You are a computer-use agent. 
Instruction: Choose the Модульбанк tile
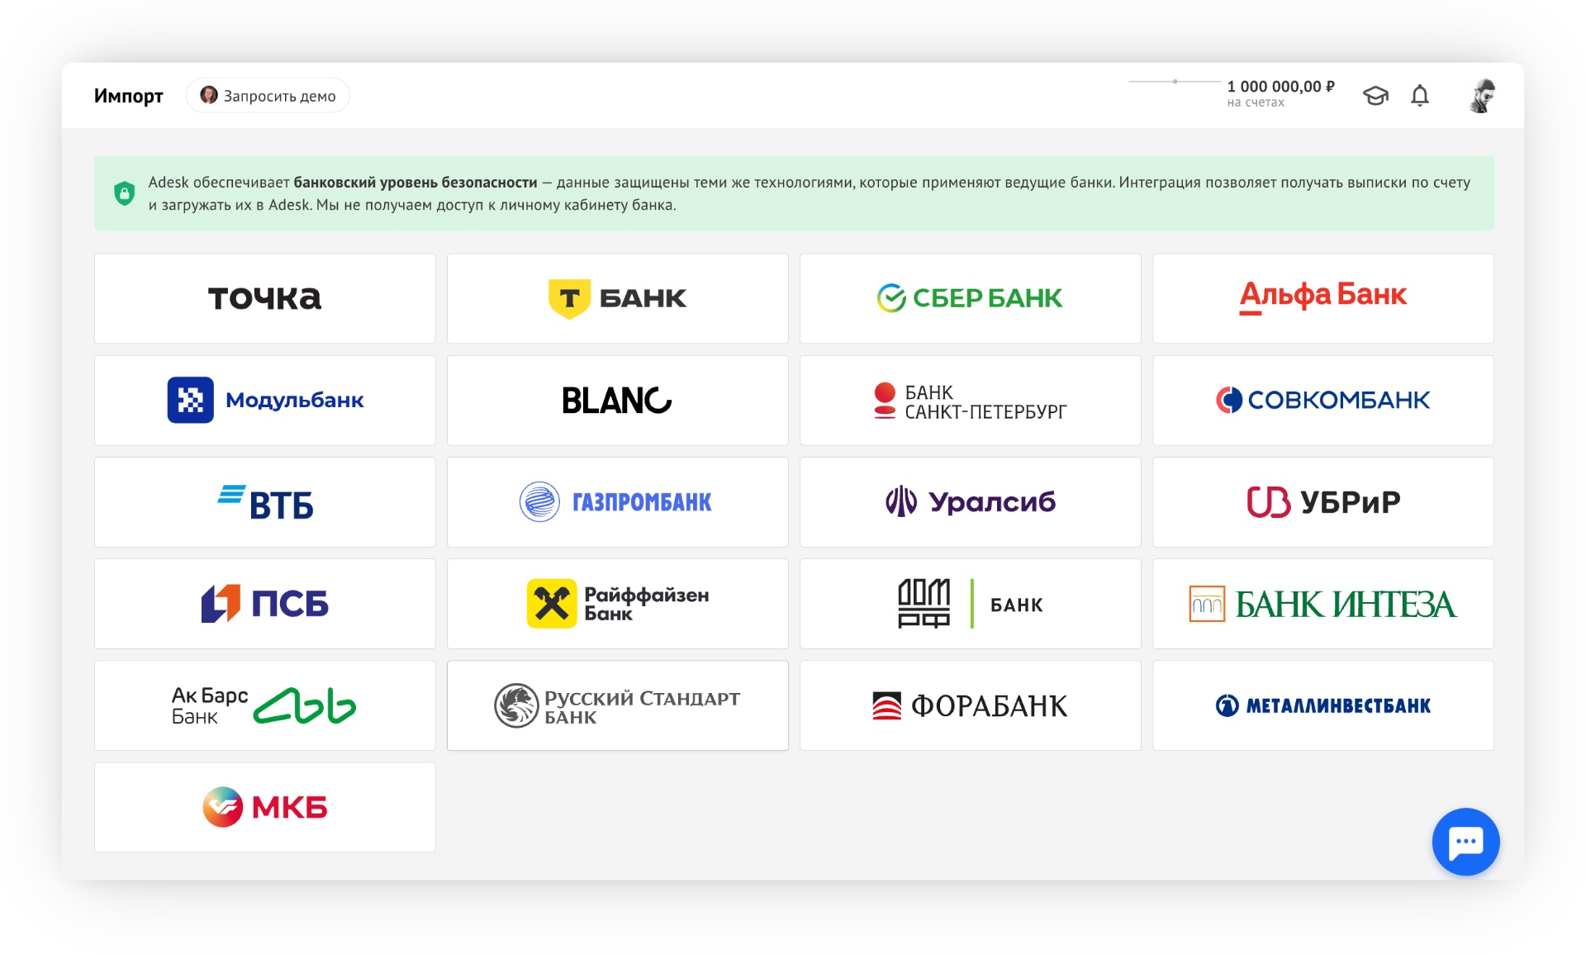pos(264,400)
